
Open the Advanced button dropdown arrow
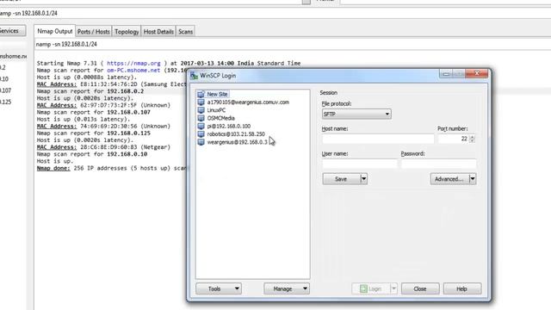tap(473, 179)
